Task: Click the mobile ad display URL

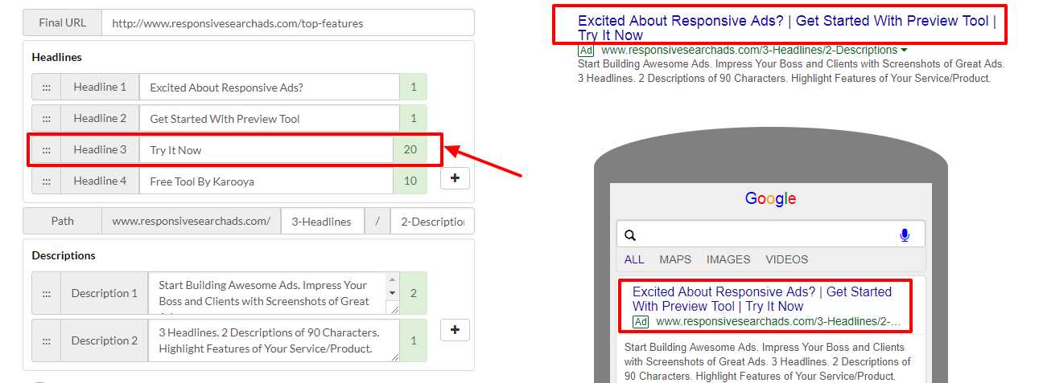Action: (778, 321)
